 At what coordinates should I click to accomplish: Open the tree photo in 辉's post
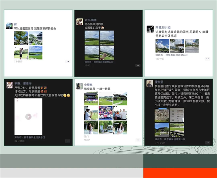(21, 38)
